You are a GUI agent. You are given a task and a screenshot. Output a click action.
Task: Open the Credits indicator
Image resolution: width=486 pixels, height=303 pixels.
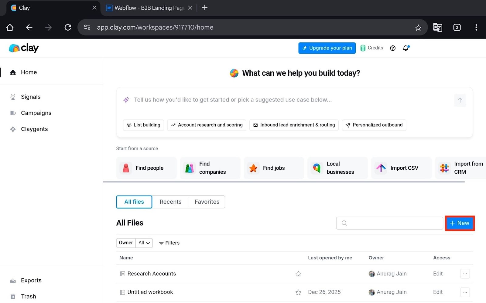[x=371, y=48]
